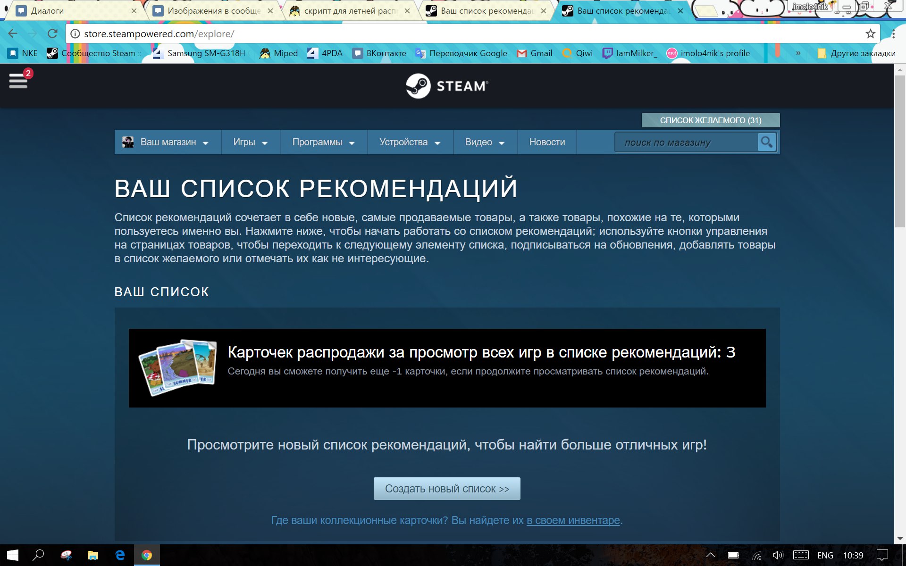Open 'Сообщество Steam' bookmark
The image size is (906, 566).
[93, 53]
